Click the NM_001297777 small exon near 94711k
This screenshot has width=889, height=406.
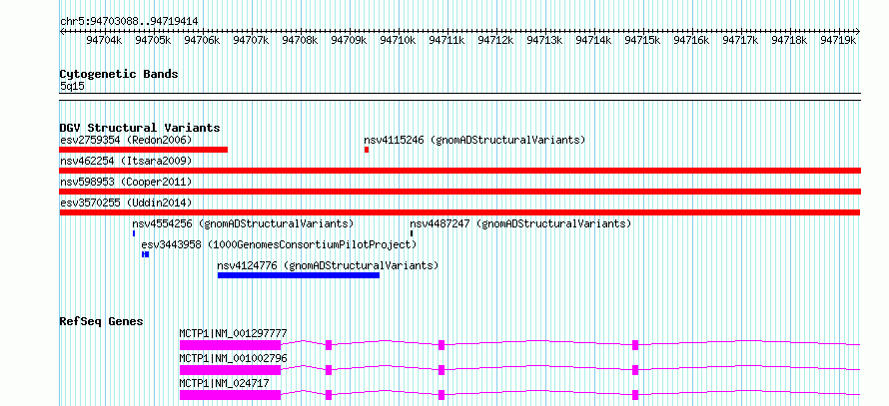click(442, 345)
